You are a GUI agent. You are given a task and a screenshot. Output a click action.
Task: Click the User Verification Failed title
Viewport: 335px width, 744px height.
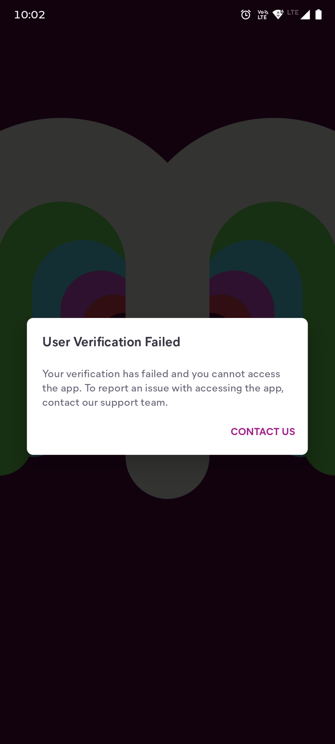(111, 342)
